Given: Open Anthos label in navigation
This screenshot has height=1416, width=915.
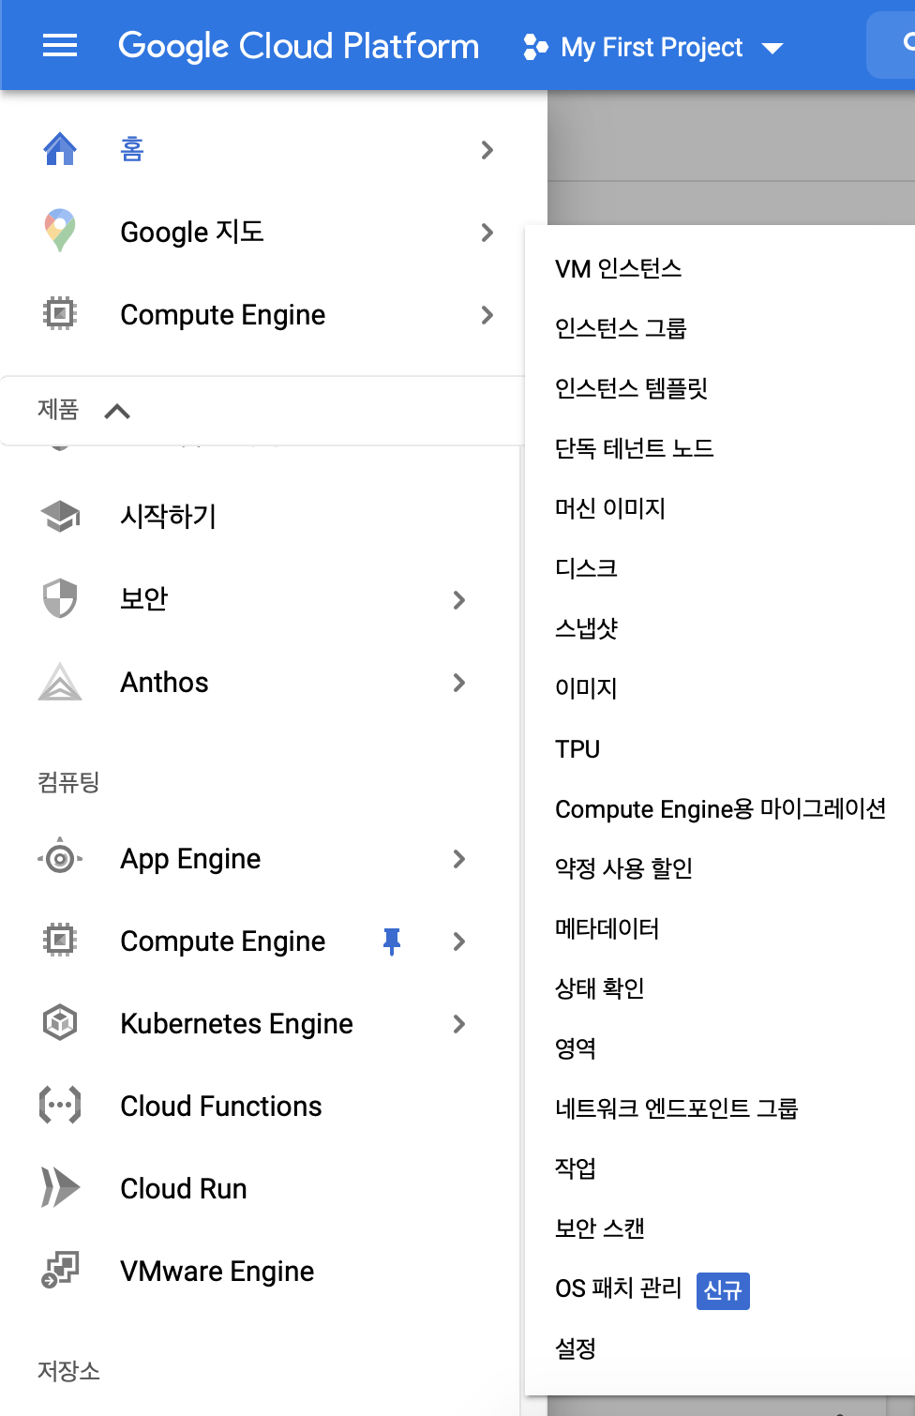Looking at the screenshot, I should point(165,682).
